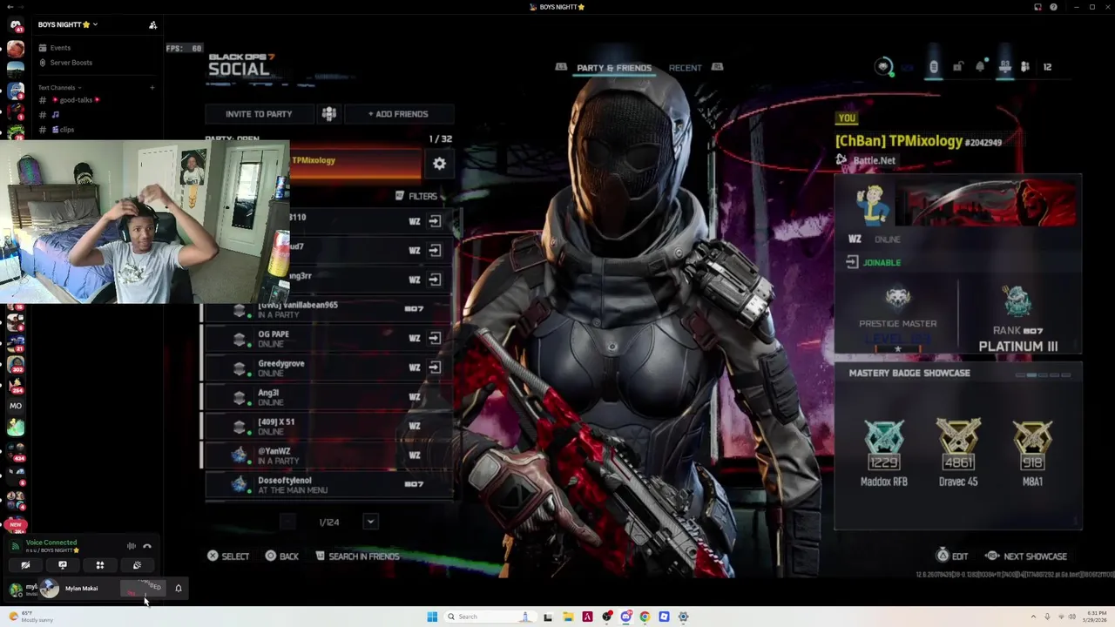
Task: Open party settings gear beside TPMixology
Action: click(x=439, y=164)
